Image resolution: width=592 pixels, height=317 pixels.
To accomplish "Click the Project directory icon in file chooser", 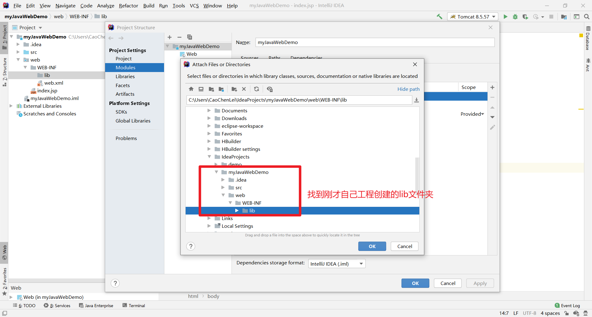I will 211,89.
